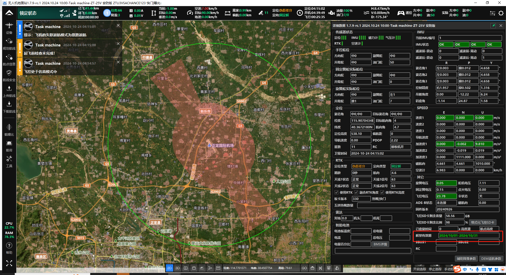
Task: Click the 辅助降落参数 button
Action: click(x=466, y=258)
